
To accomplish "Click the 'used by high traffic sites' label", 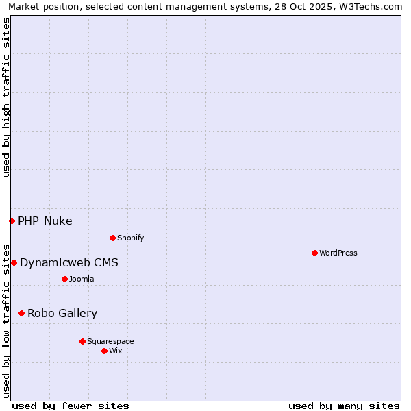I will [x=6, y=97].
